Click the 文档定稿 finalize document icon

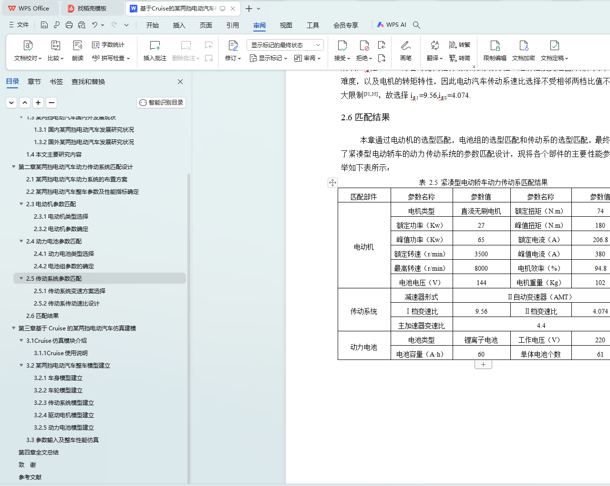[554, 45]
